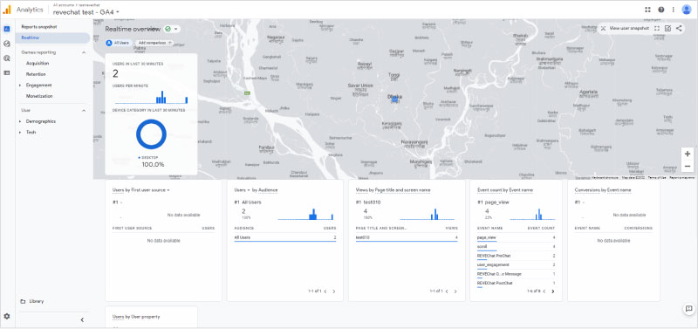698x329 pixels.
Task: Collapse the Games reporting section
Action: [x=84, y=52]
